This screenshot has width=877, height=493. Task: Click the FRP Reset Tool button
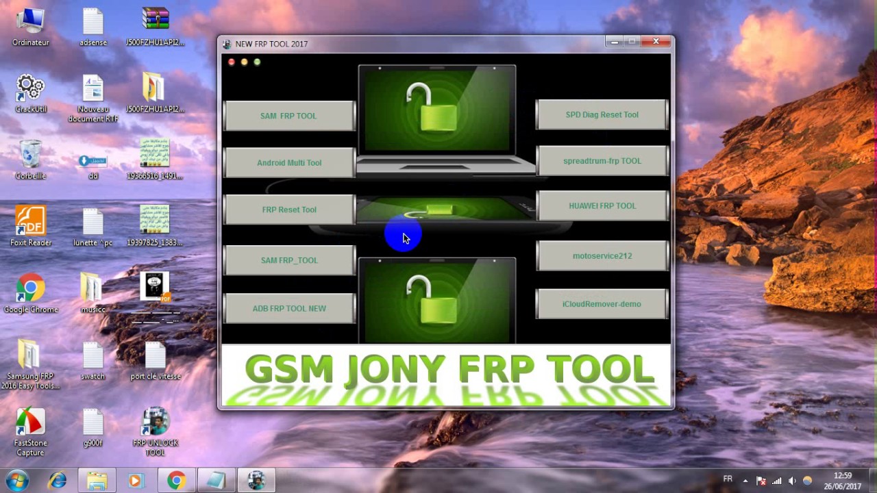click(289, 210)
